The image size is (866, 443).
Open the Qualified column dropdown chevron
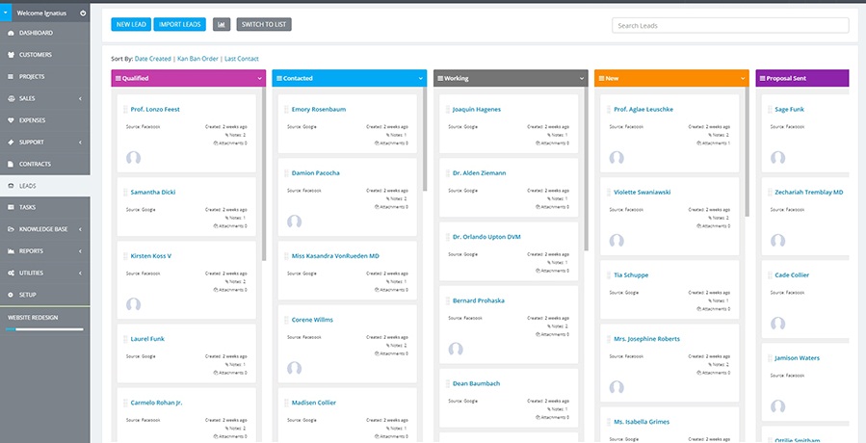point(260,78)
